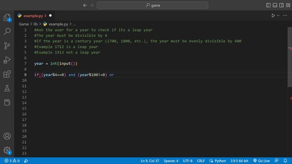Change encoding via UTF-8
Viewport: 292px width, 164px height.
(x=188, y=161)
